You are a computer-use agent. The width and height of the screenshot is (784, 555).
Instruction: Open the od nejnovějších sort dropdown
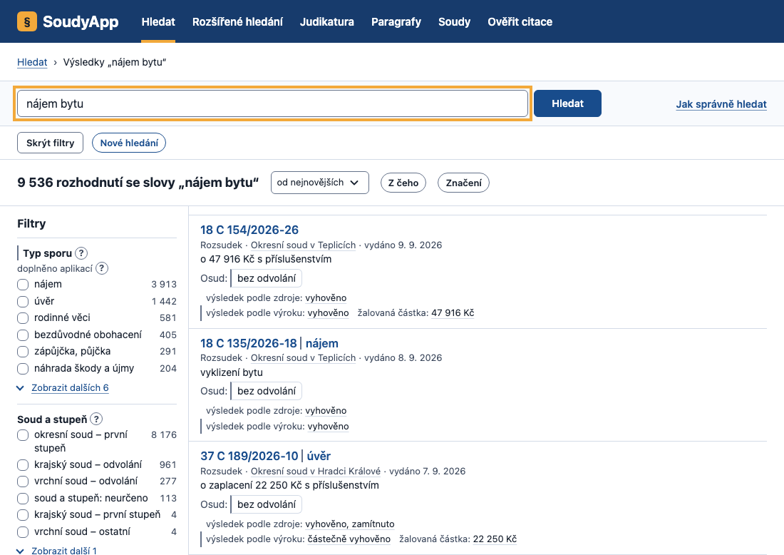pos(319,183)
